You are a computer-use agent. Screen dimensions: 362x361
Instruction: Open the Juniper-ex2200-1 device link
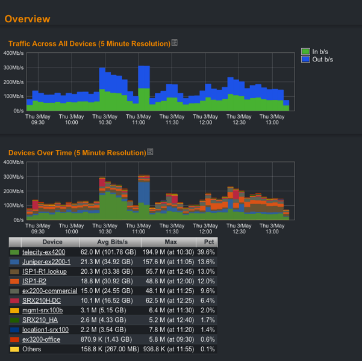tap(46, 262)
